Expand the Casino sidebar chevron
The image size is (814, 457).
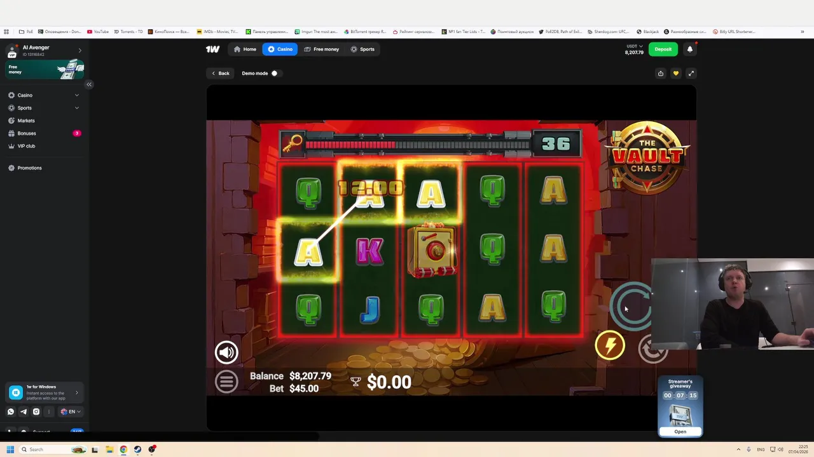[77, 95]
